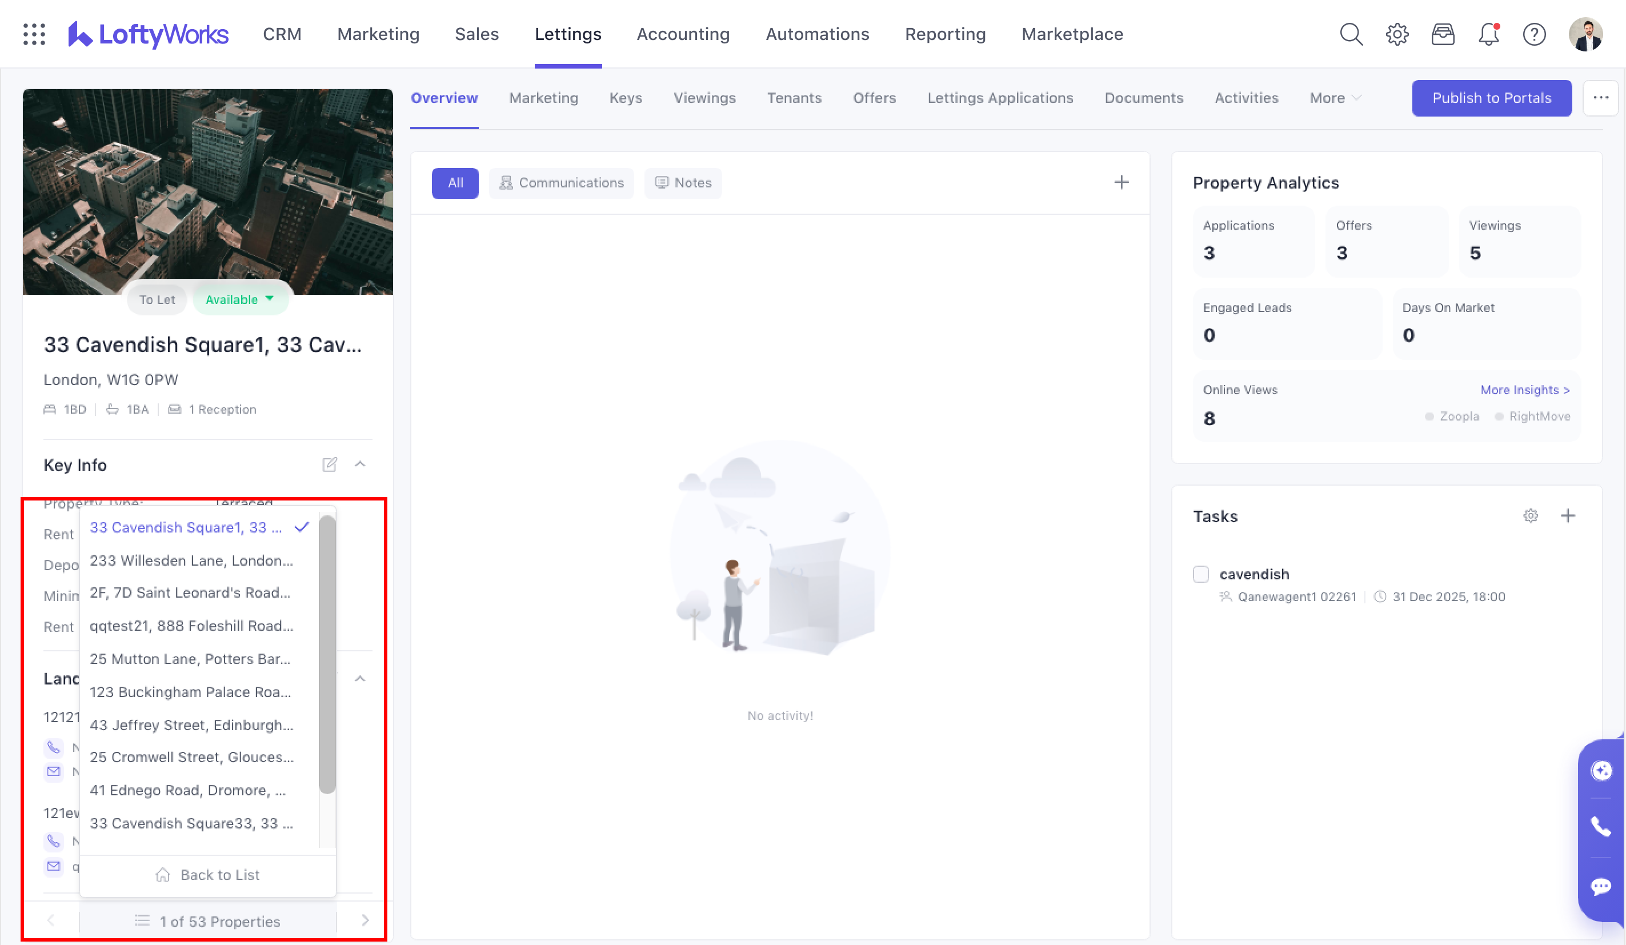Edit Key Info with pencil icon
Screen dimensions: 1626x945
tap(330, 465)
